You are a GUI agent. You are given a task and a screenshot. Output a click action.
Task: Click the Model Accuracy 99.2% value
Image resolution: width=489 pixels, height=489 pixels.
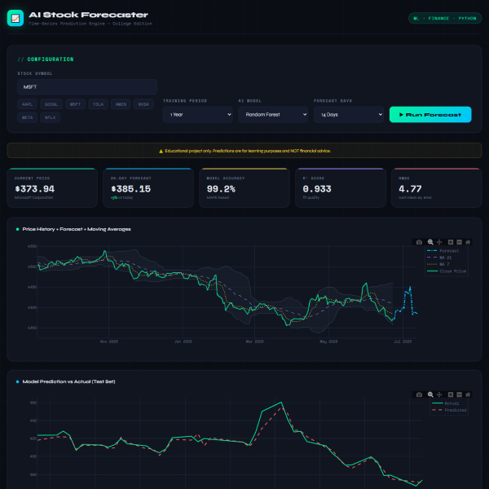221,189
